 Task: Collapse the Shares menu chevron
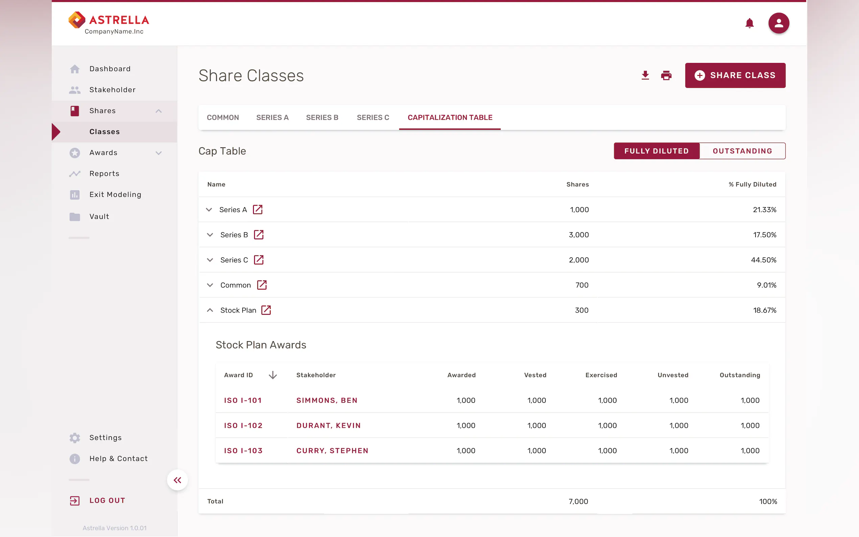tap(158, 111)
